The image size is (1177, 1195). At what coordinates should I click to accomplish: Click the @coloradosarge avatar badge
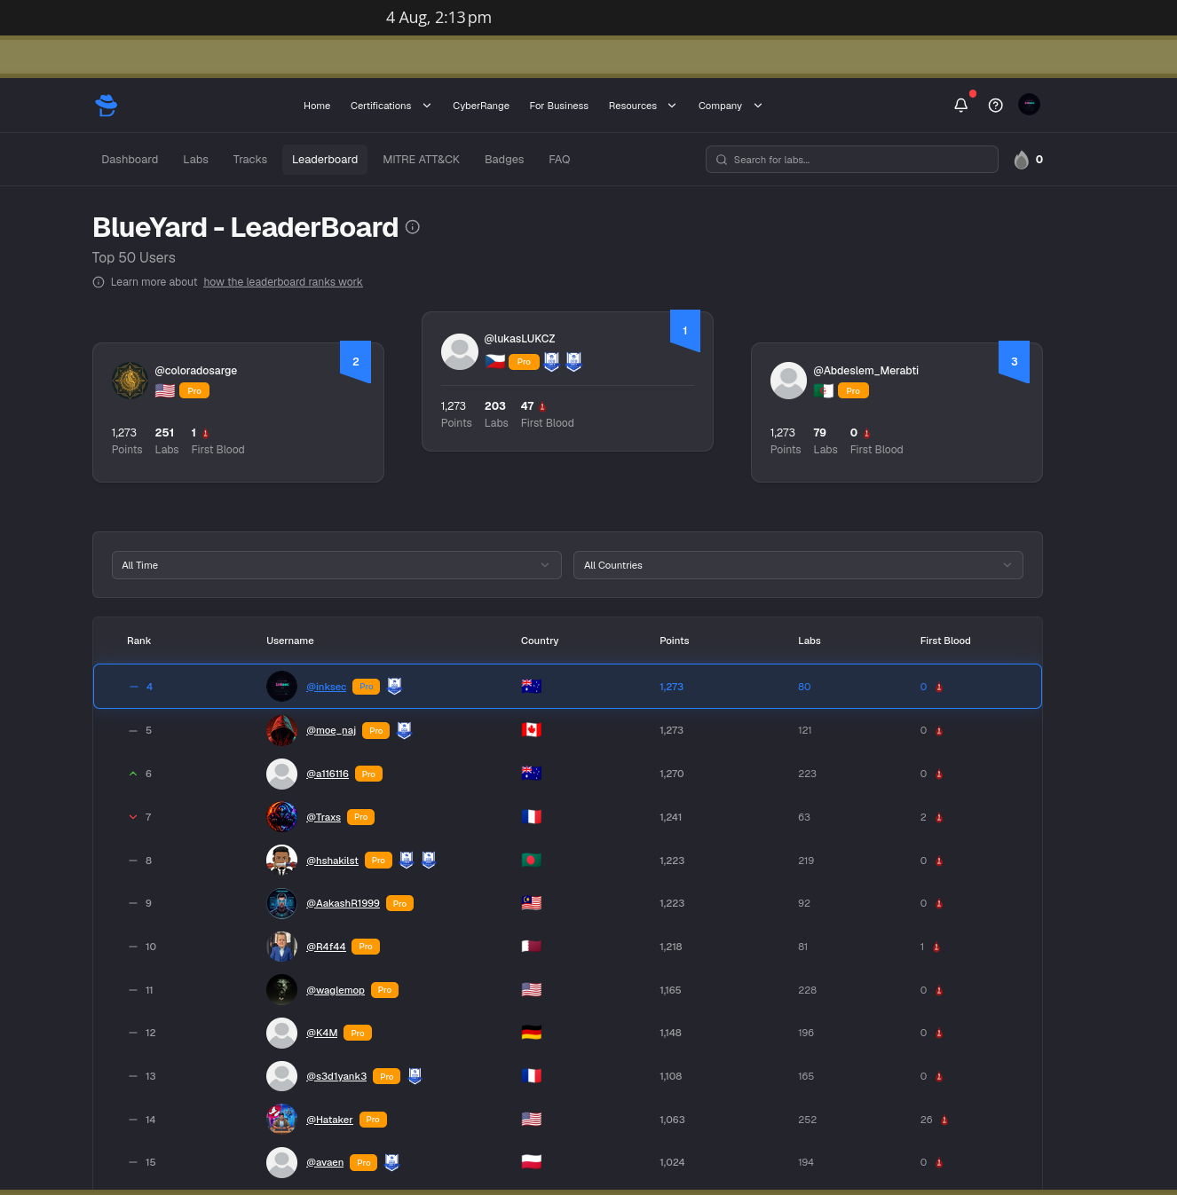pyautogui.click(x=130, y=381)
